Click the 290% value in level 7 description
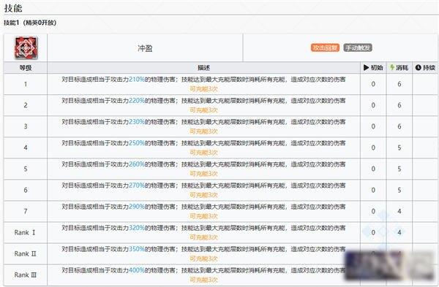 pyautogui.click(x=137, y=207)
